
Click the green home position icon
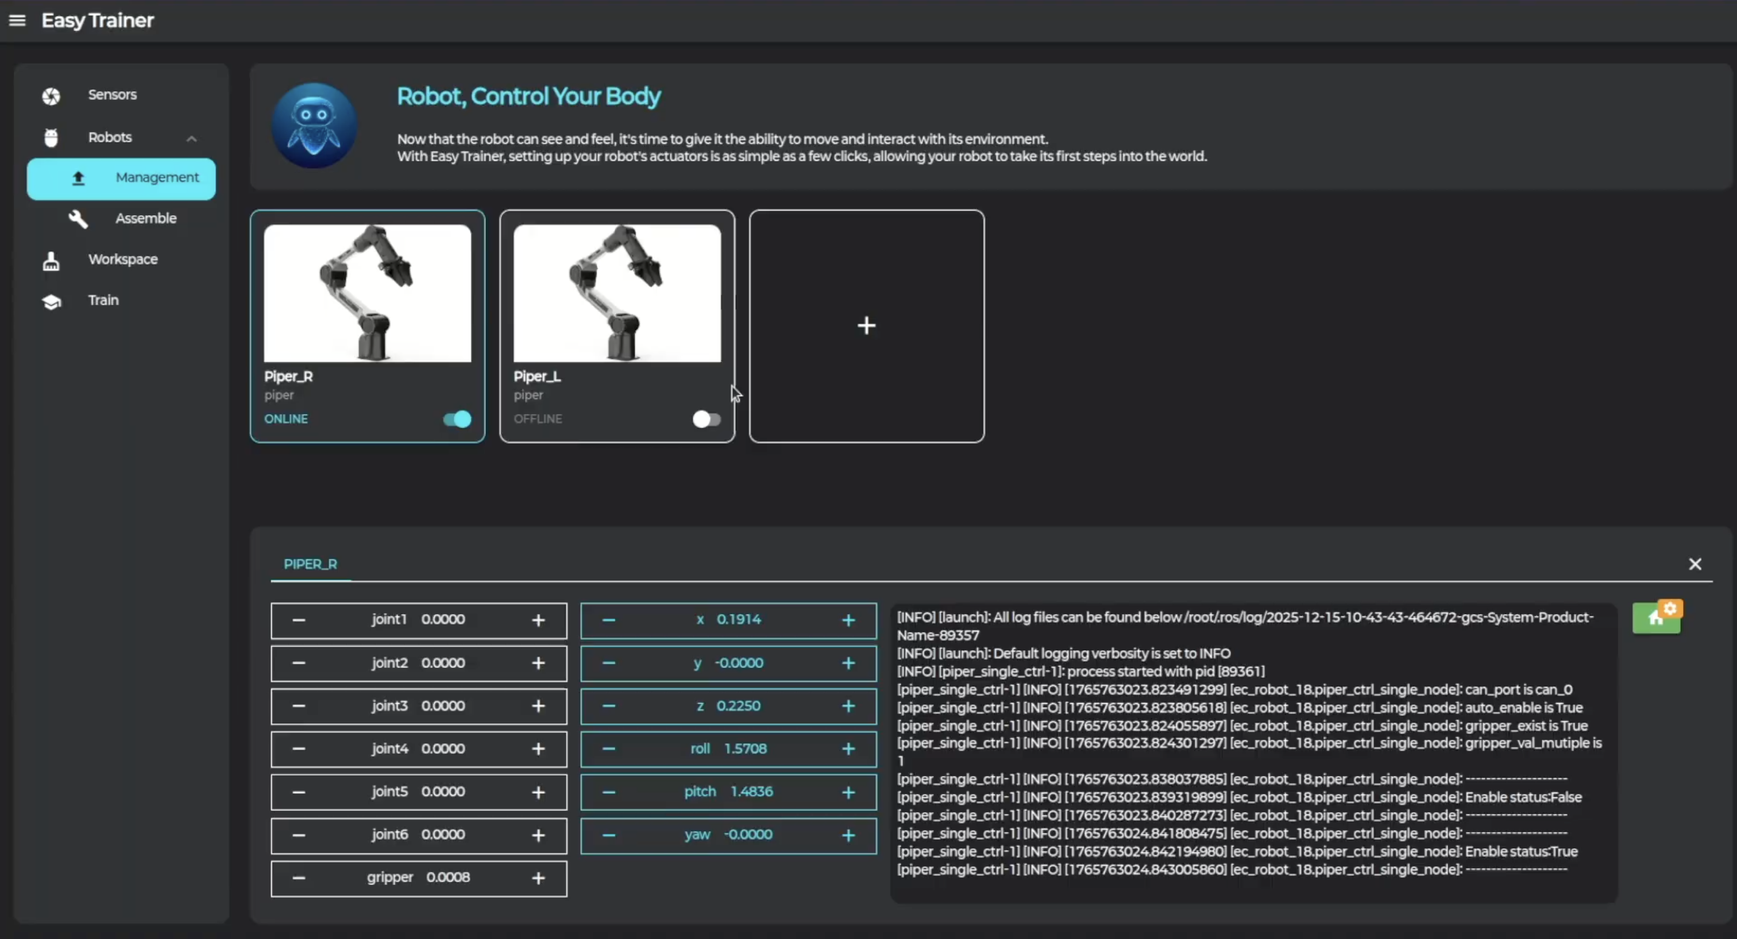click(1657, 617)
